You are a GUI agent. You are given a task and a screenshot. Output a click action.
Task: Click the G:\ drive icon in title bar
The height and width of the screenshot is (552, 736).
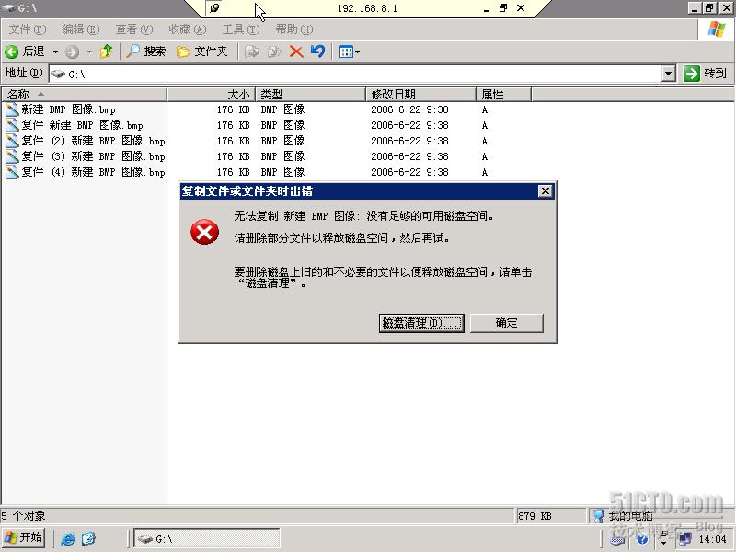pos(8,8)
